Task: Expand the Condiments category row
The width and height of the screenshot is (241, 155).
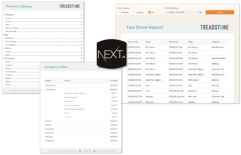Action: tap(46, 129)
